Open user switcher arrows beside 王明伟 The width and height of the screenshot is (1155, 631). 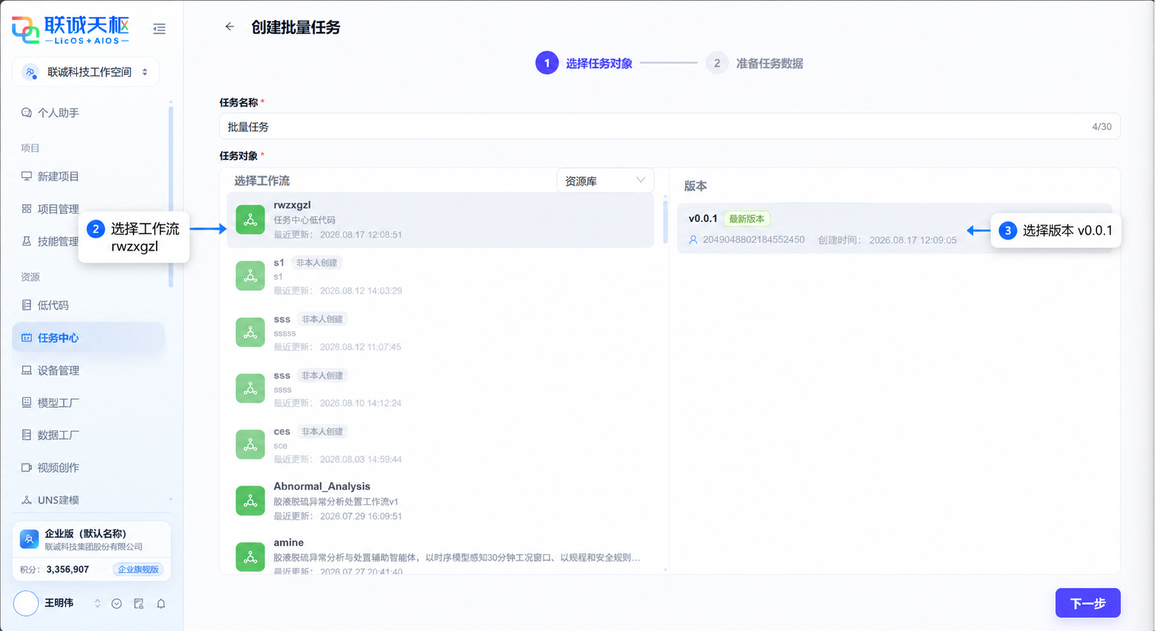tap(97, 603)
